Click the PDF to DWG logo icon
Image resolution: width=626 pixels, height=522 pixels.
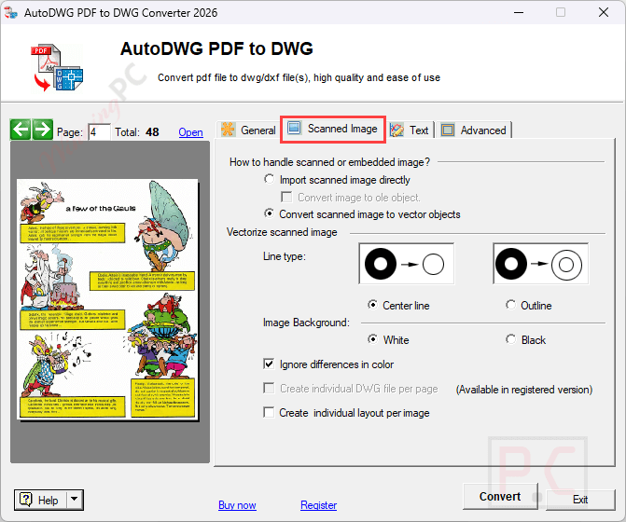pos(57,67)
